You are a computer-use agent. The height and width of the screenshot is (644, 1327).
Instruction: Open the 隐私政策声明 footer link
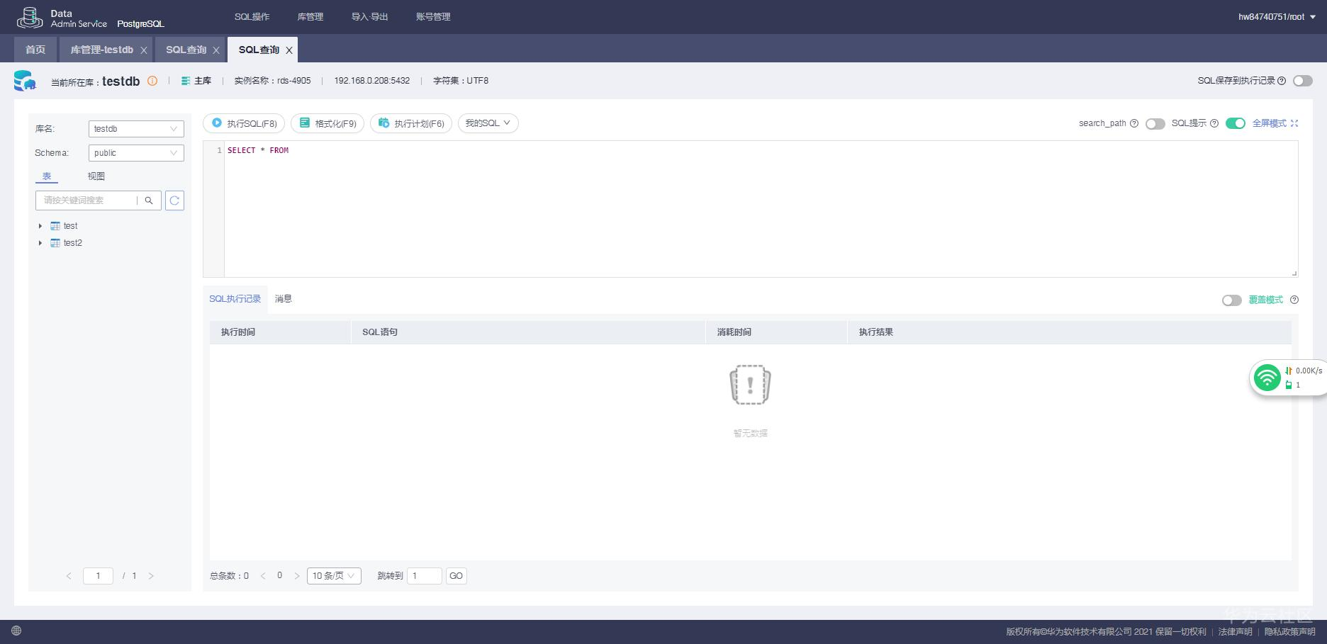pos(1290,632)
